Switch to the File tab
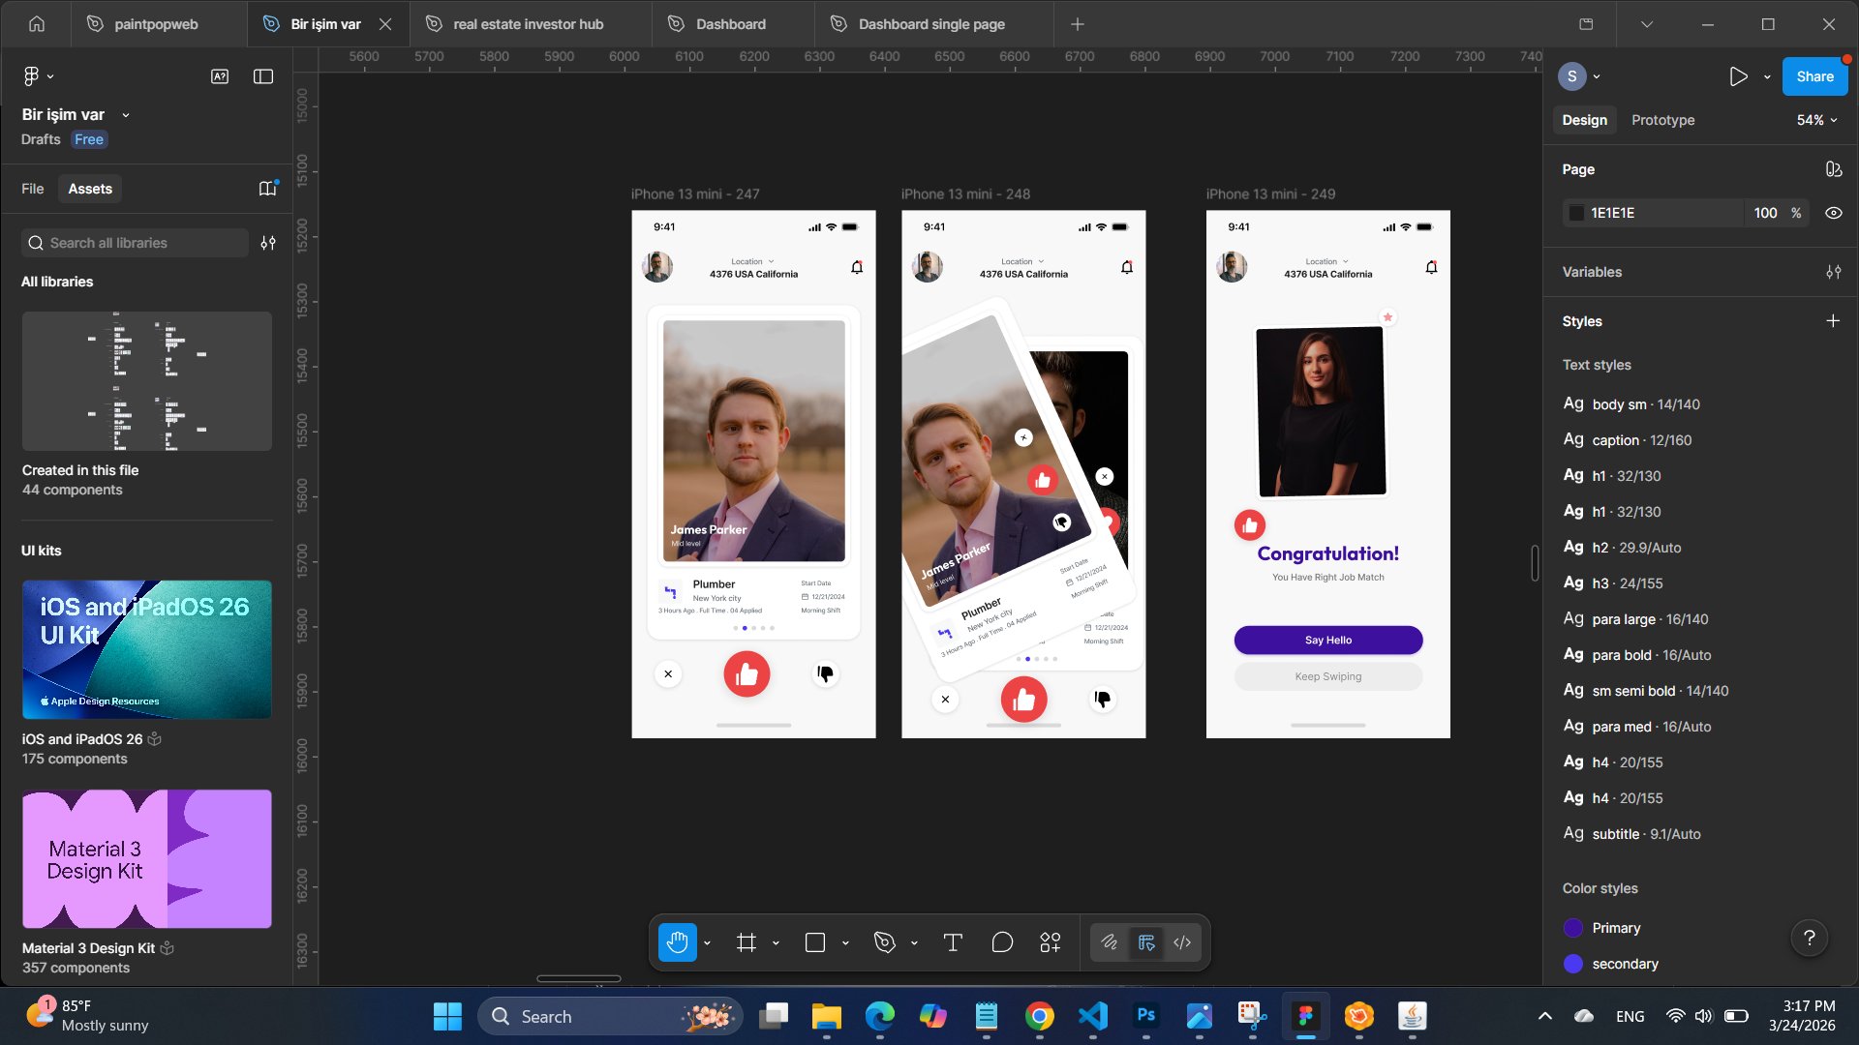This screenshot has height=1045, width=1859. point(33,189)
